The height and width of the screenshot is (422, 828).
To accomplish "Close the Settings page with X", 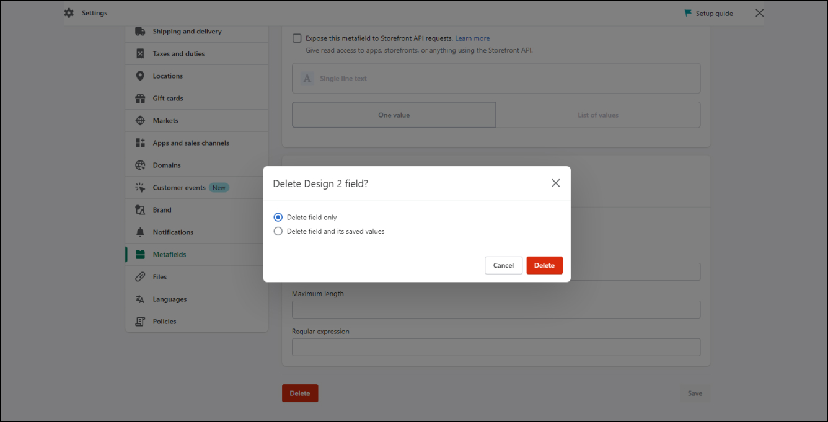I will pyautogui.click(x=760, y=13).
